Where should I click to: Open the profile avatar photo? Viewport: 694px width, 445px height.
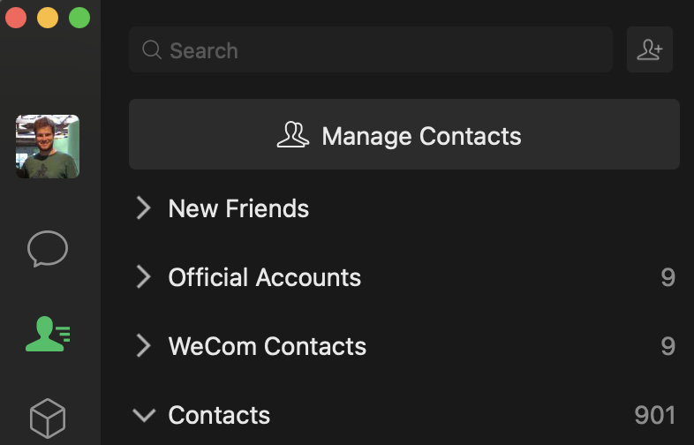48,147
